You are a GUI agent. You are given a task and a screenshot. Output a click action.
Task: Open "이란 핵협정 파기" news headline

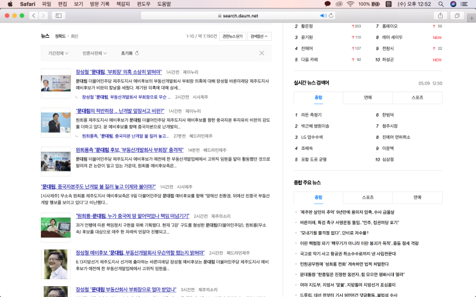click(x=359, y=243)
